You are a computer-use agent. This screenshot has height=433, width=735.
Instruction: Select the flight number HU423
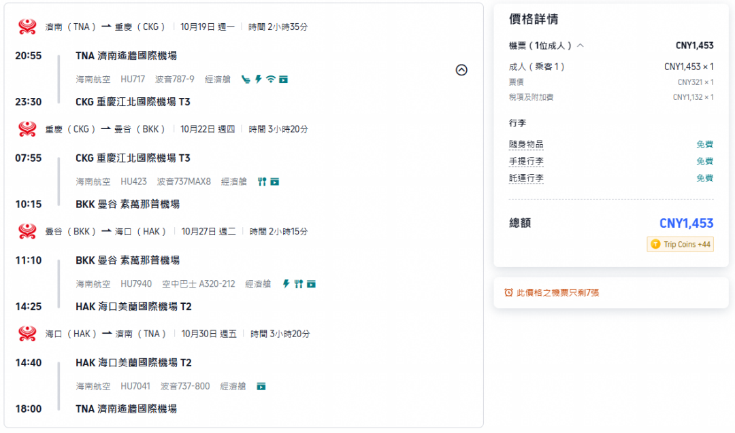click(133, 181)
